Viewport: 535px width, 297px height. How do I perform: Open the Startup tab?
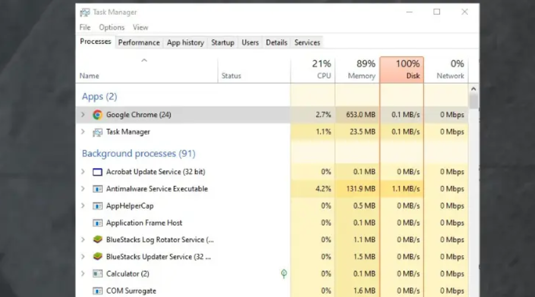222,43
